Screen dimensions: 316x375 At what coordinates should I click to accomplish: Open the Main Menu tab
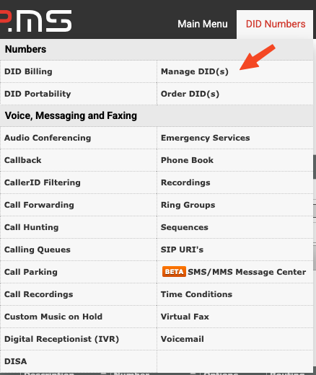203,24
